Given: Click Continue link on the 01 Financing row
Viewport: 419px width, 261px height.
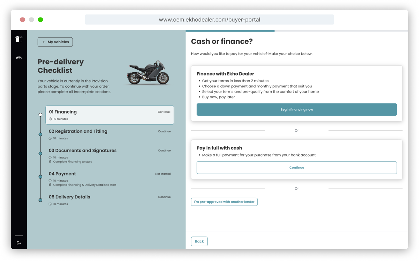Looking at the screenshot, I should (164, 112).
